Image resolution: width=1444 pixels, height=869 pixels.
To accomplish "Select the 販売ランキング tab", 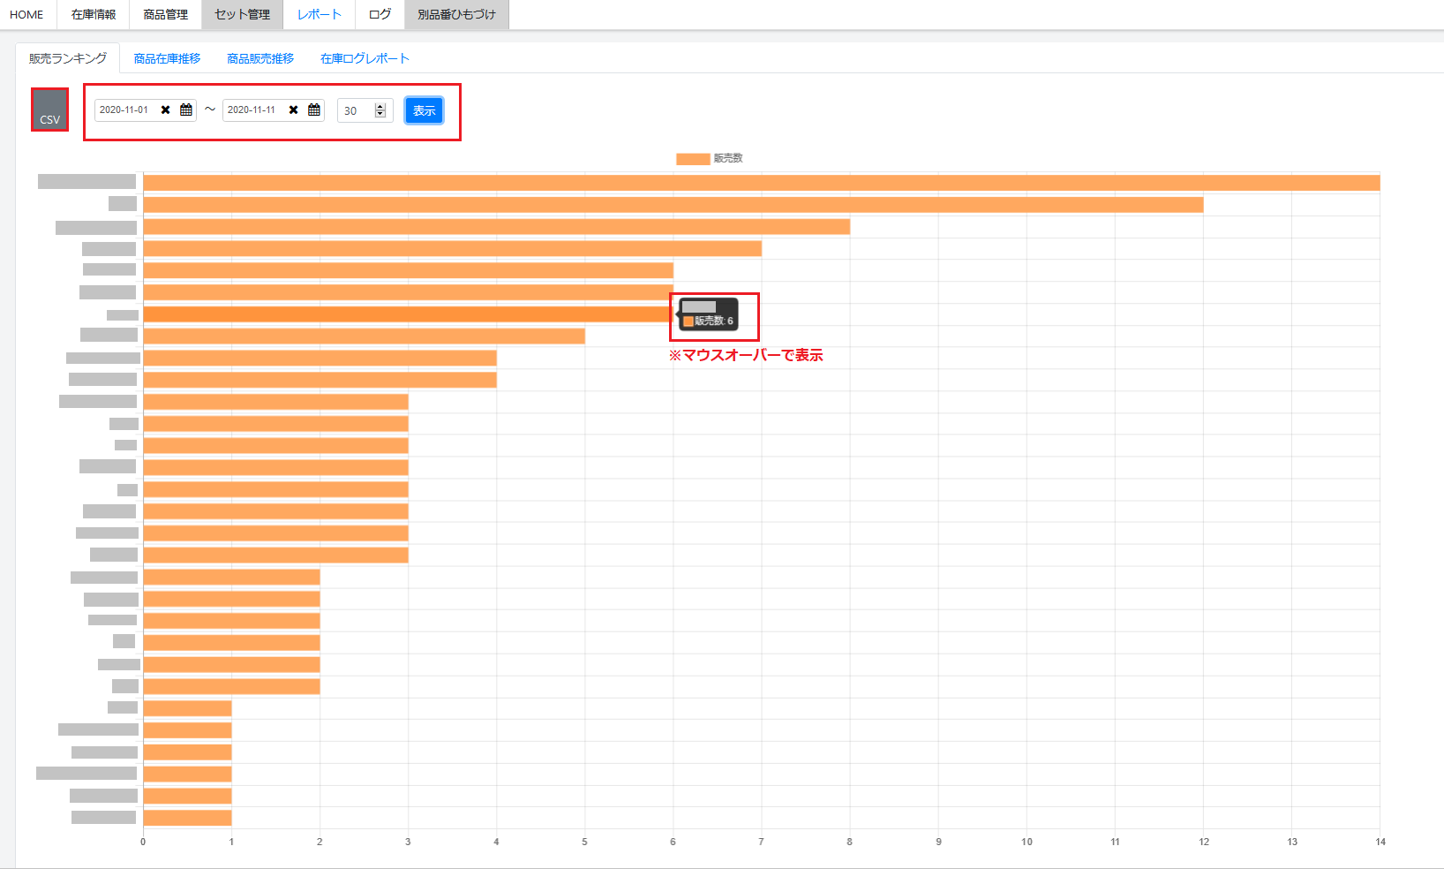I will 68,58.
